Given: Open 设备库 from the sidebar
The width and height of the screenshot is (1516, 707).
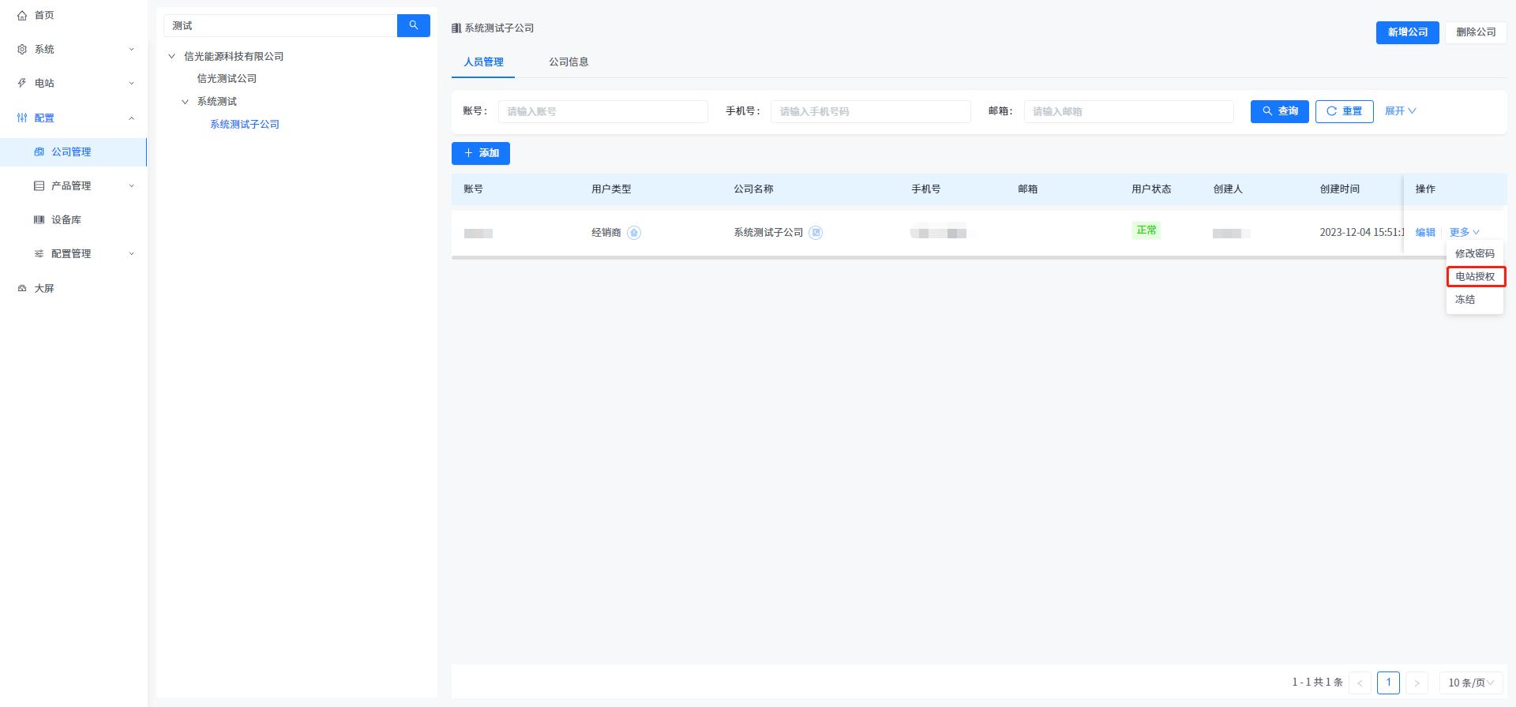Looking at the screenshot, I should point(66,220).
